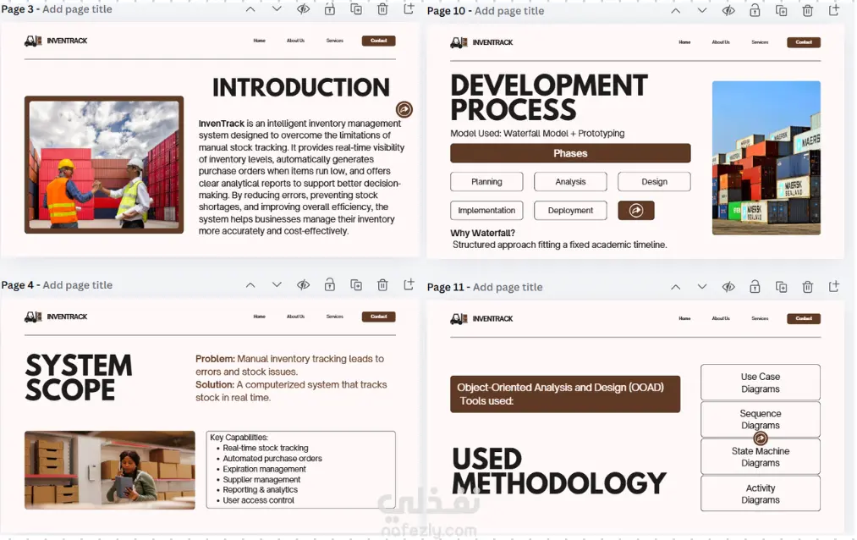Delete Page 4 with trash icon
The height and width of the screenshot is (540, 857).
(x=382, y=284)
